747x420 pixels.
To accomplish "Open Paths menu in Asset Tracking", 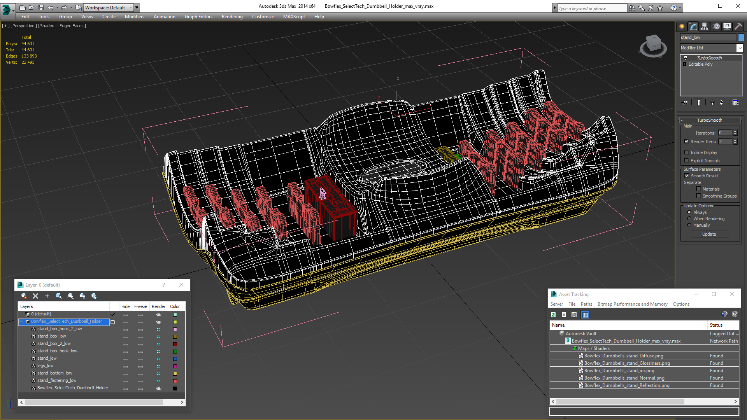I will [586, 304].
